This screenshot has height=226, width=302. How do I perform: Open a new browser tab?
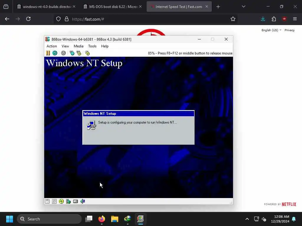pyautogui.click(x=218, y=7)
